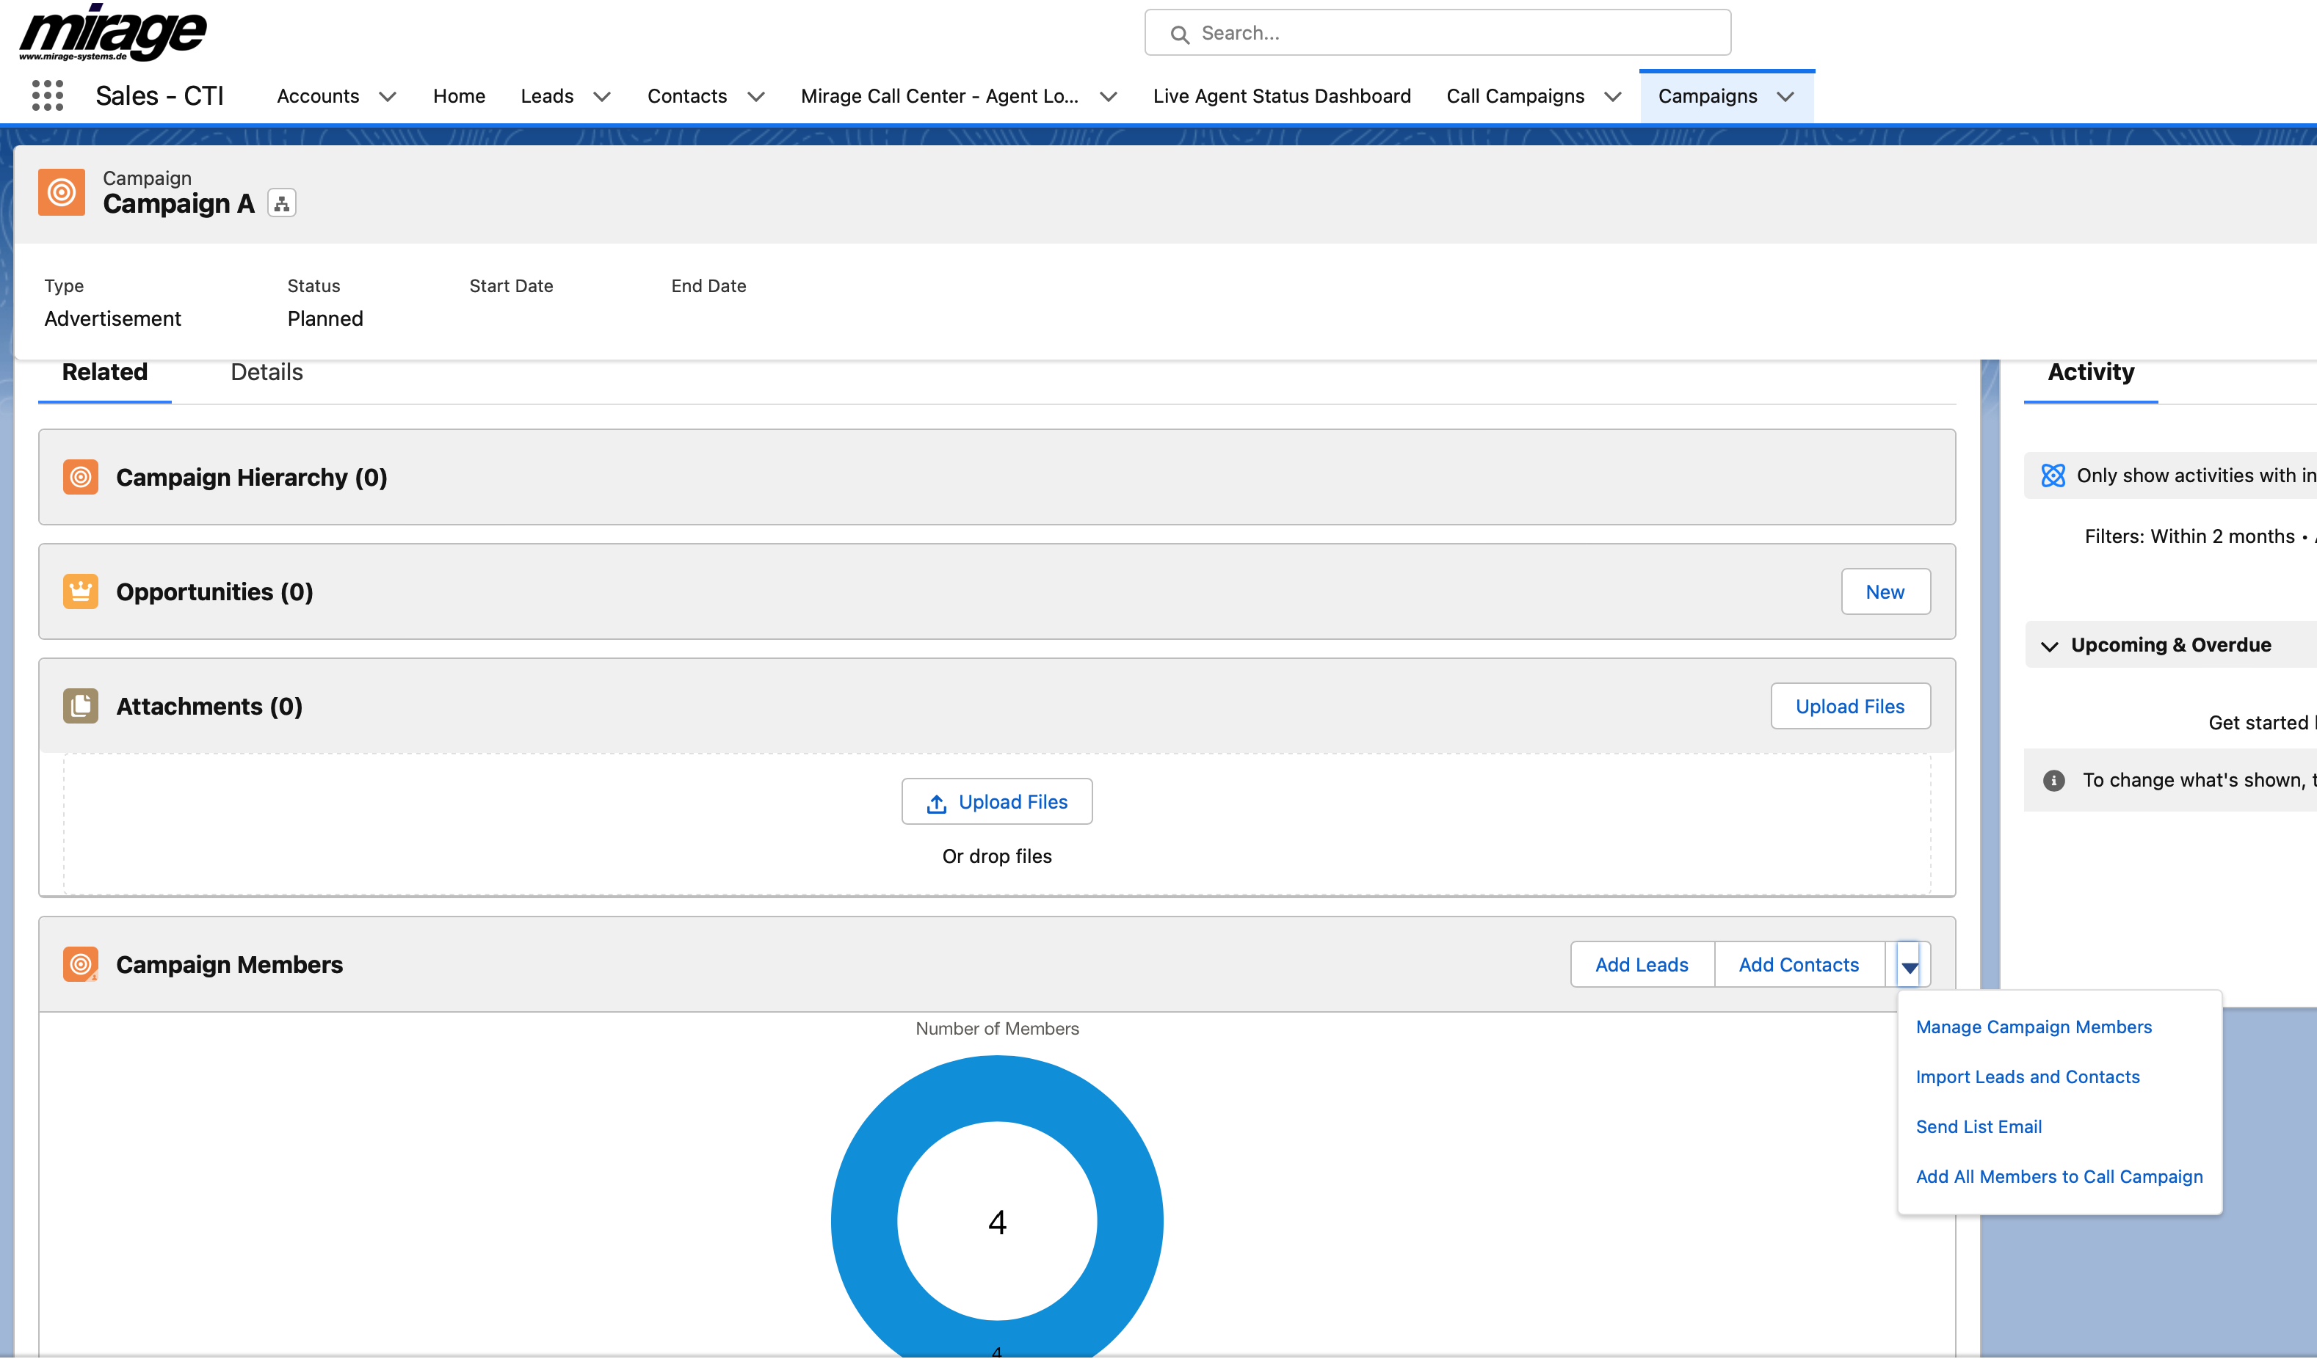Image resolution: width=2317 pixels, height=1359 pixels.
Task: Click the Mirage logo
Action: coord(113,32)
